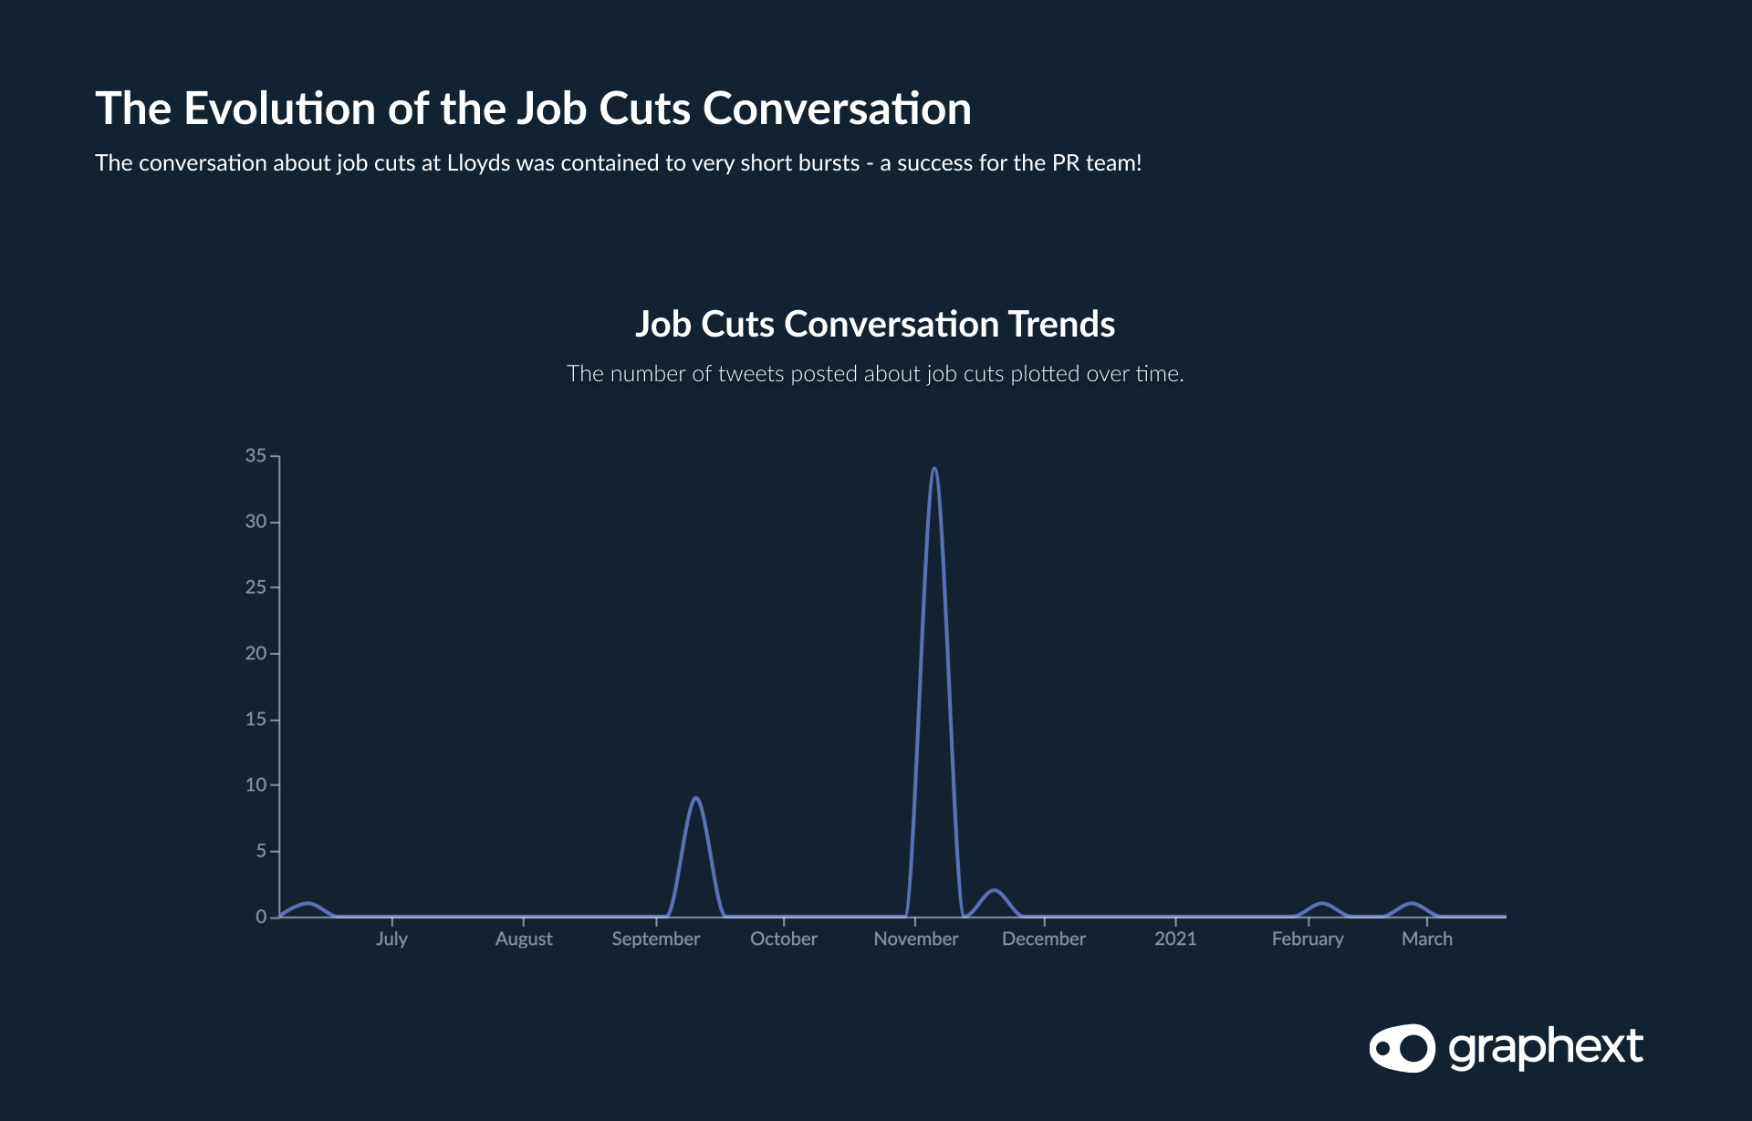Click the main title about Job Cuts Conversation
Image resolution: width=1752 pixels, height=1121 pixels.
(533, 109)
